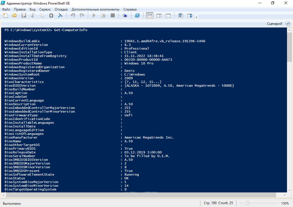Click the Paste clipboard icon
This screenshot has width=293, height=207.
(51, 16)
